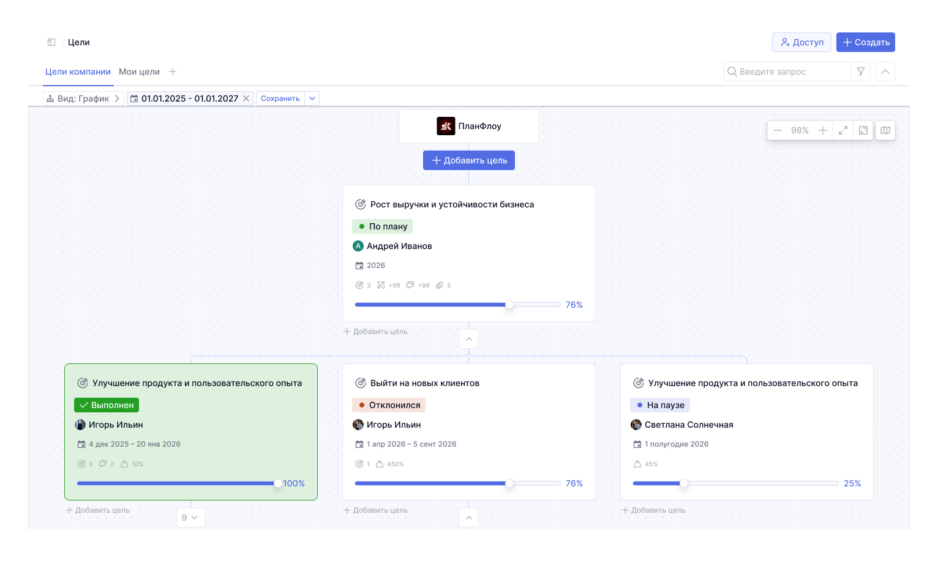Zoom out with the minus icon

click(x=778, y=130)
